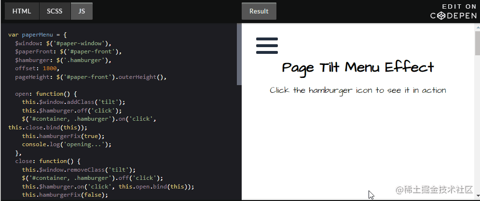Click the "console.log('opening...');" line
Image resolution: width=480 pixels, height=201 pixels.
coord(67,144)
